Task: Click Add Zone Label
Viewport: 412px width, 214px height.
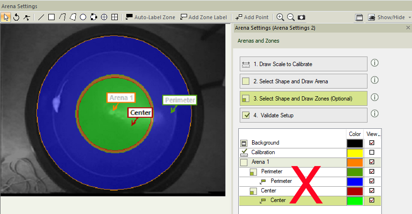Action: pyautogui.click(x=204, y=17)
